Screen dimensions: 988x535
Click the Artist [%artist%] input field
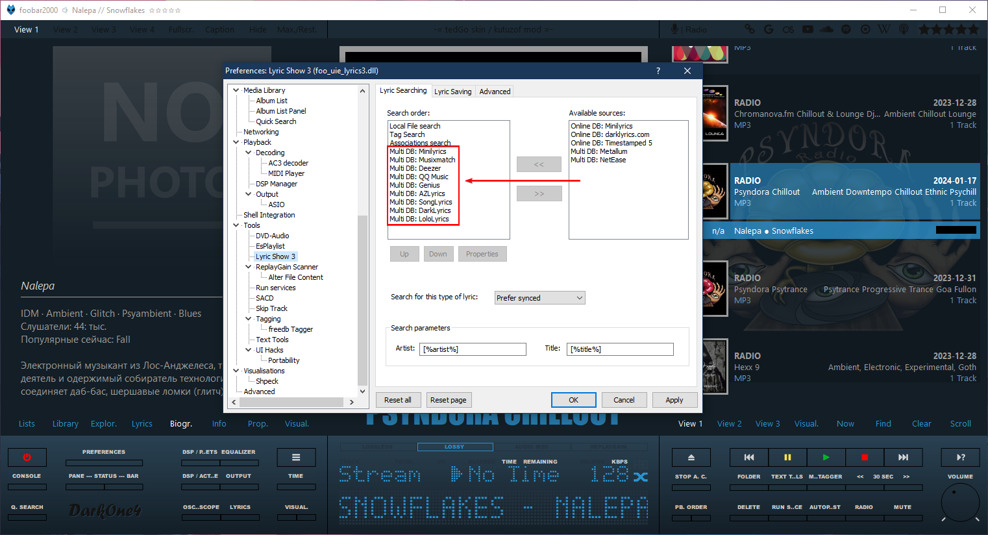click(473, 349)
